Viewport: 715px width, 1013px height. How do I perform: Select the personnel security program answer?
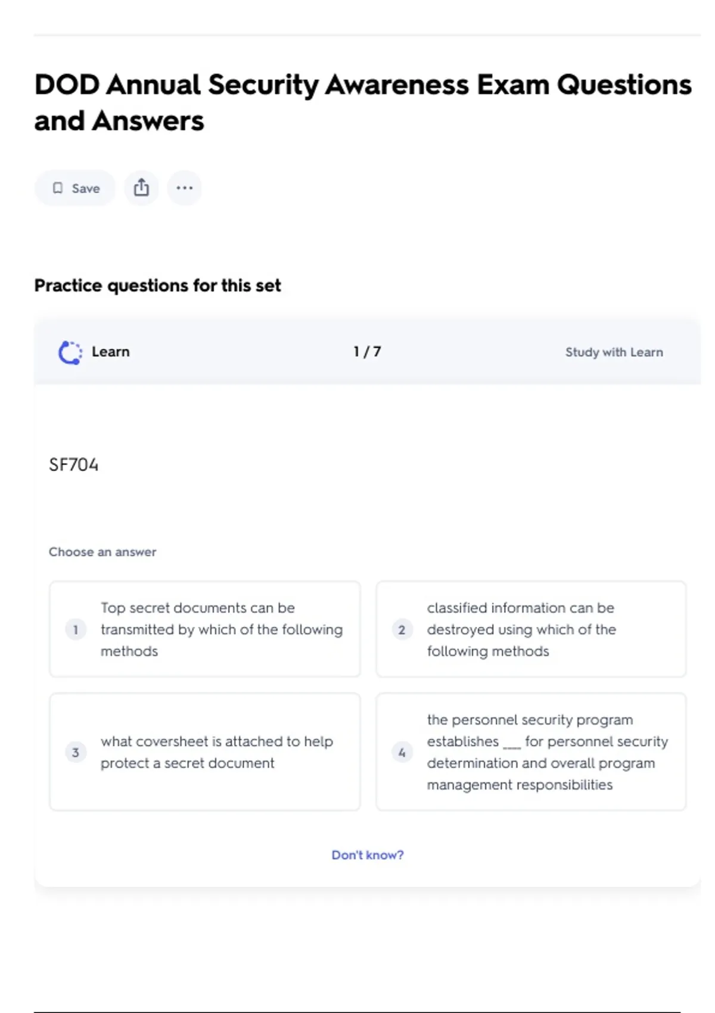point(547,752)
